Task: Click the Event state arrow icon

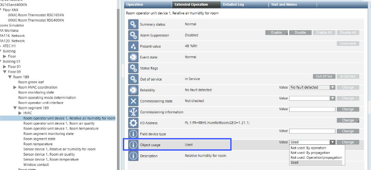Action: 133,57
